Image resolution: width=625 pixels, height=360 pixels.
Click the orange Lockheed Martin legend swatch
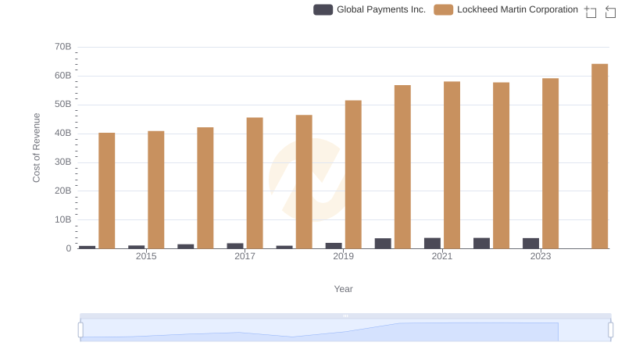tap(443, 9)
